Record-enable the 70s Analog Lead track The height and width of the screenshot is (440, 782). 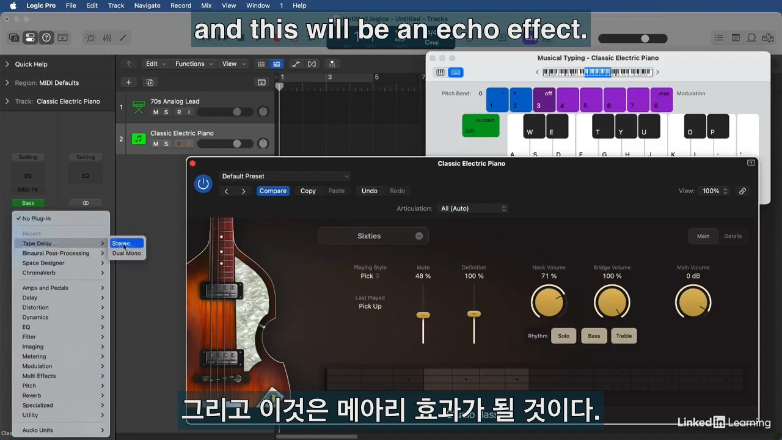[179, 112]
